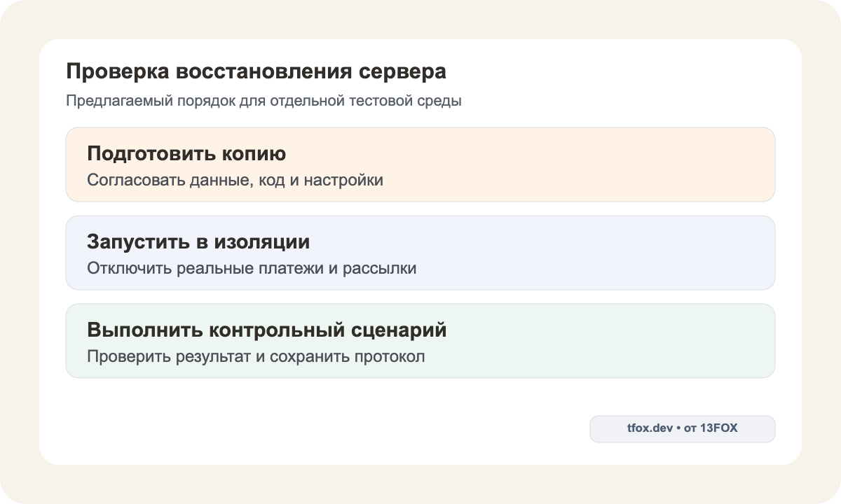Click subtitle 'Предлагаемый порядок для отдельной тестовой среды'
This screenshot has width=841, height=504.
264,101
